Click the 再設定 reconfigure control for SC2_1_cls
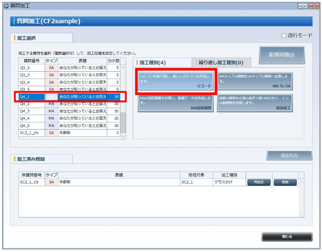322x252 pixels. tap(258, 182)
